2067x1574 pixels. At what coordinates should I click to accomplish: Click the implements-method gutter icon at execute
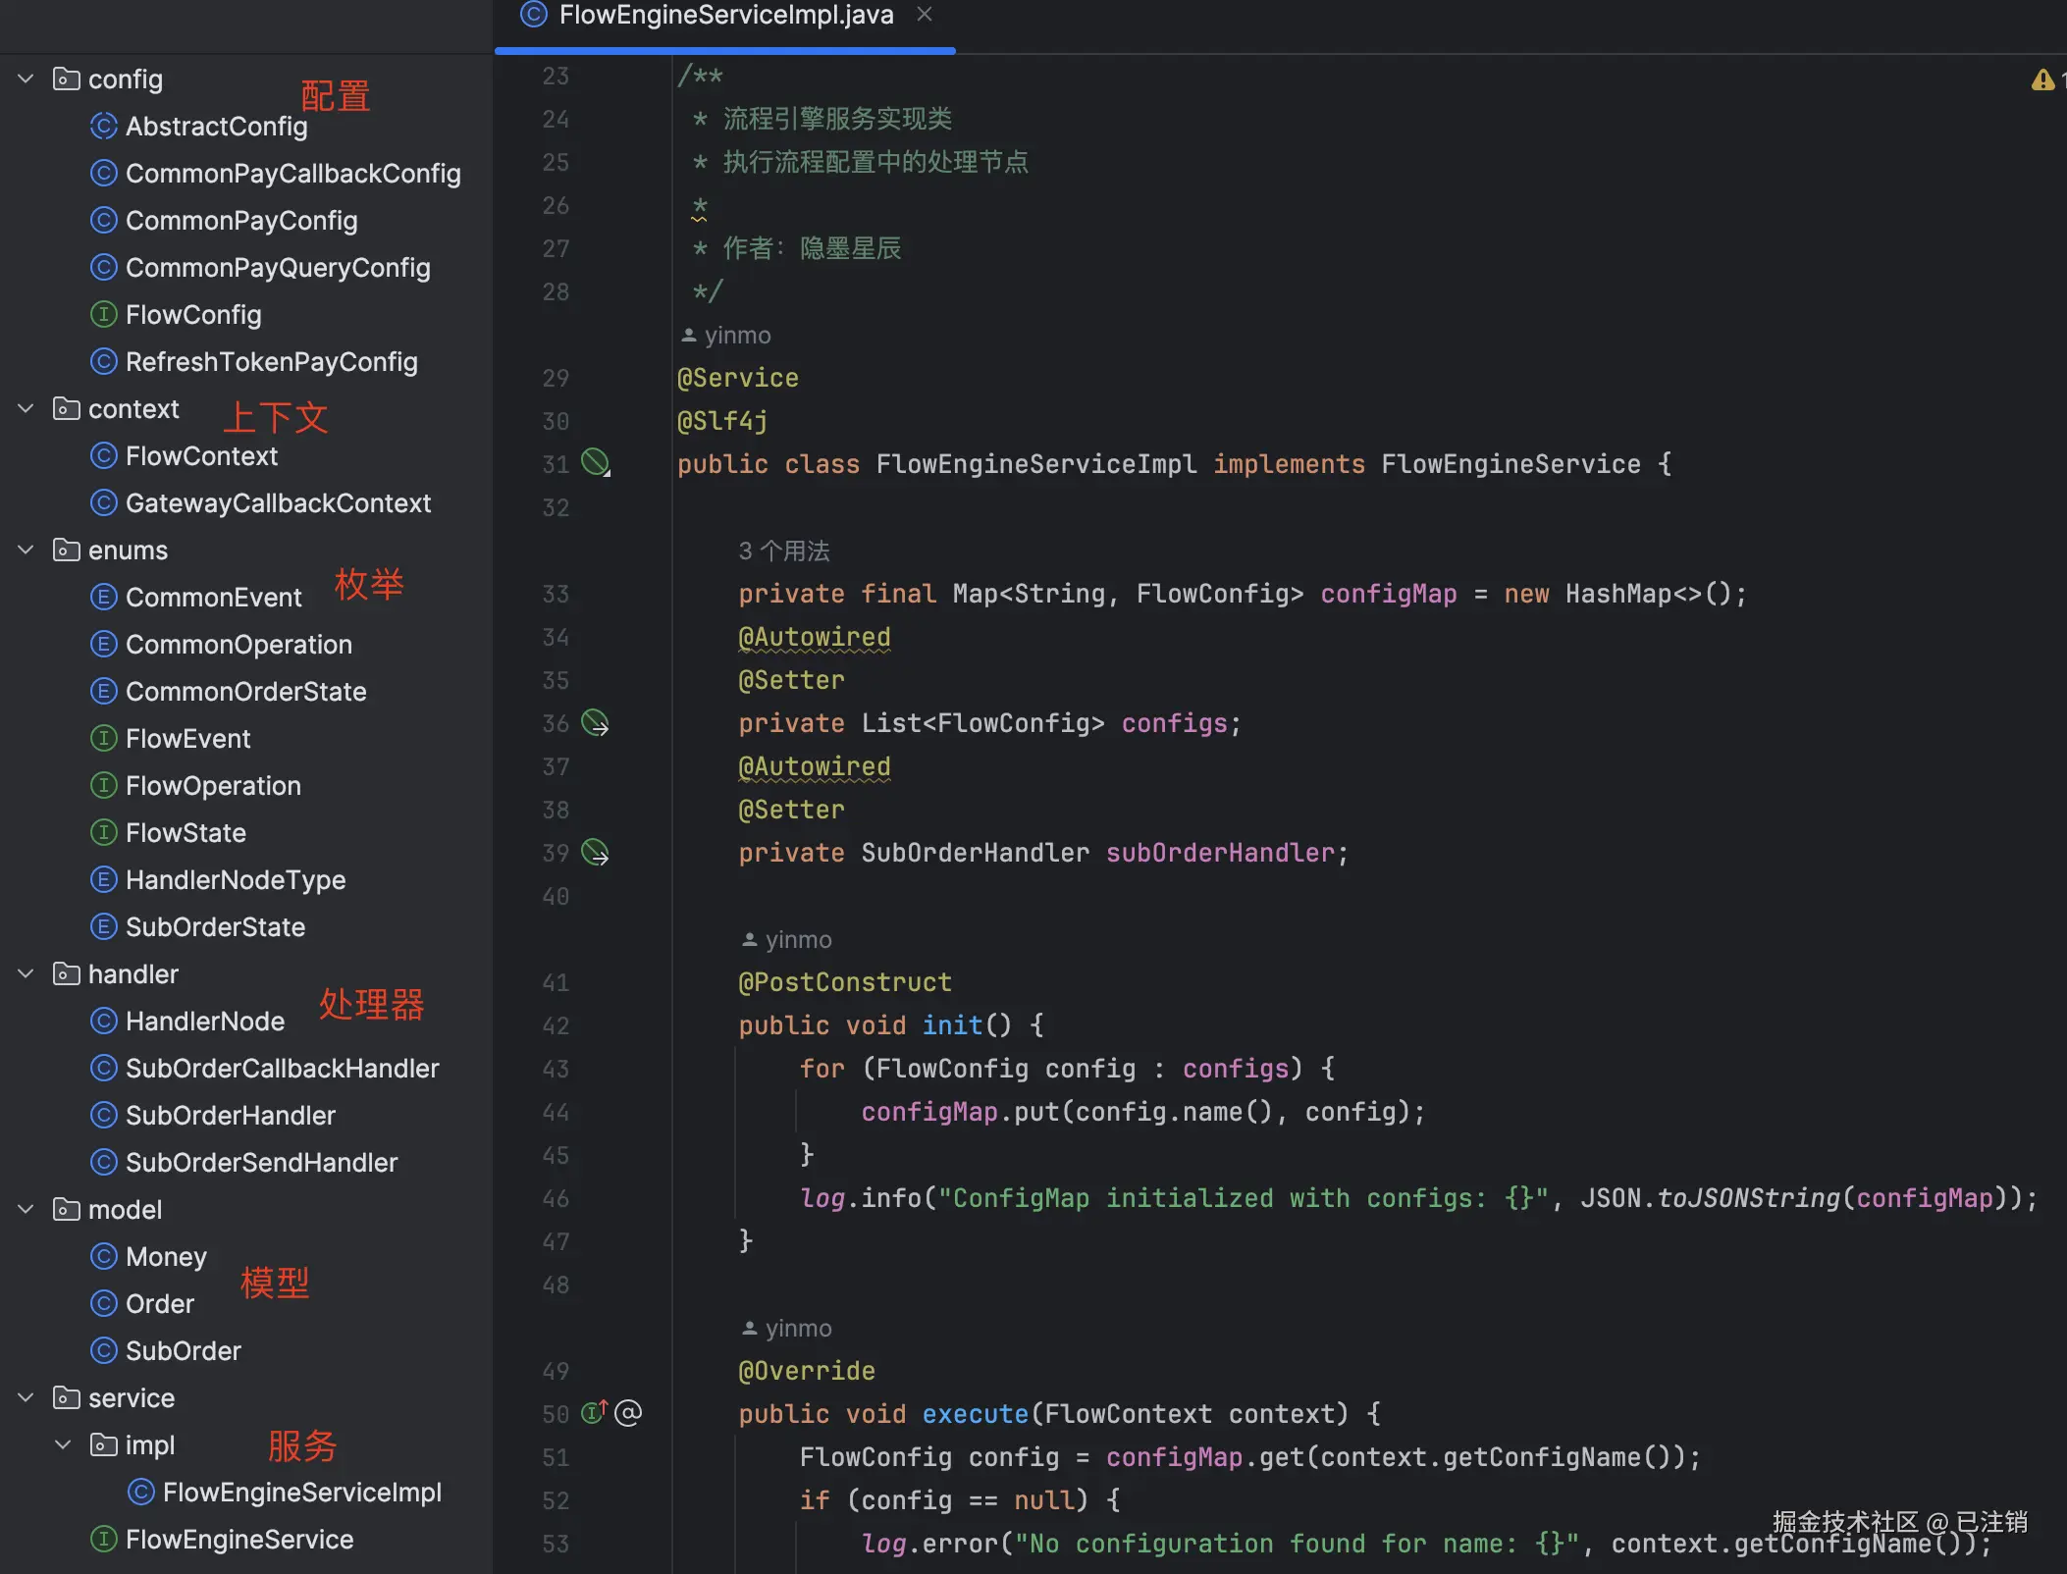(x=594, y=1413)
